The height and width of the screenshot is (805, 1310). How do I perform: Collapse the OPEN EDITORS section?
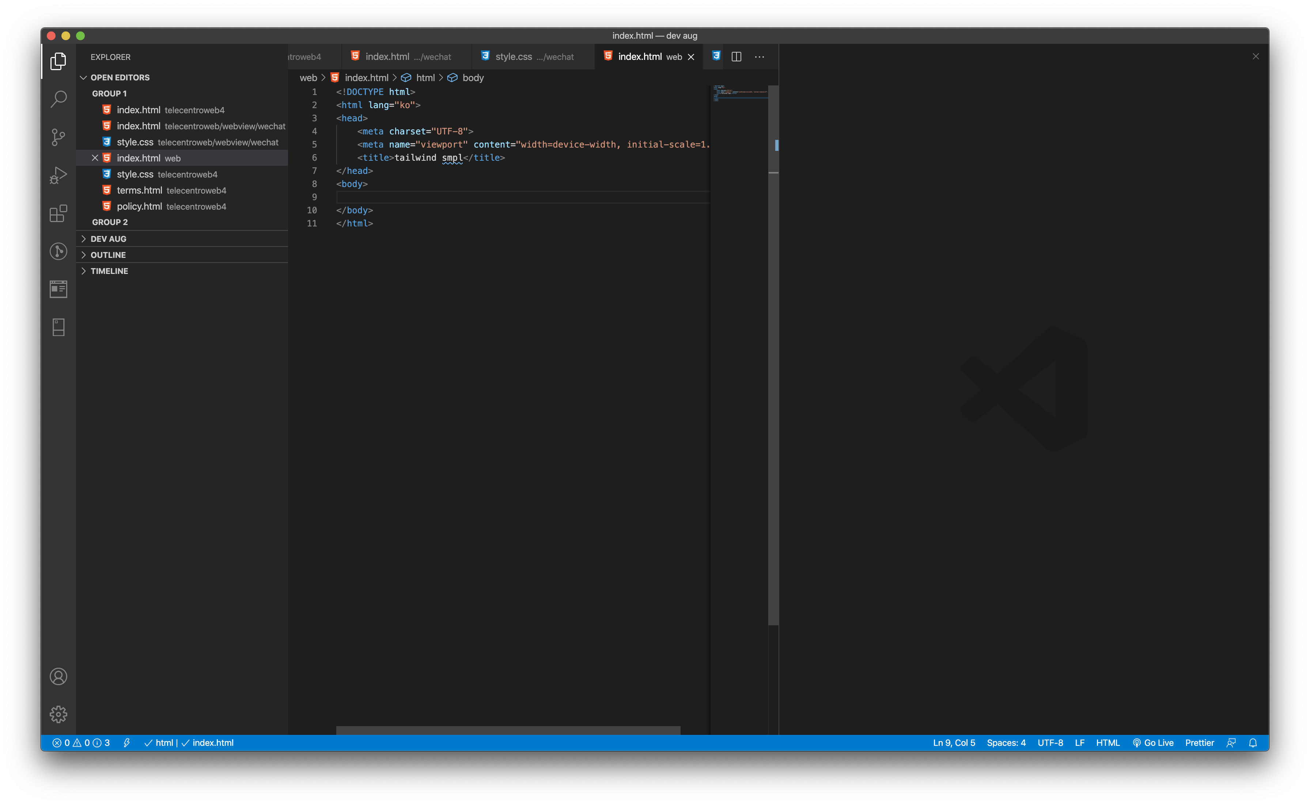[119, 77]
